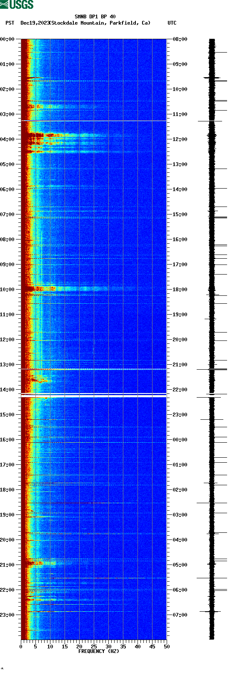The height and width of the screenshot is (673, 230).
Task: Click the 'PST' timezone label
Action: click(10, 23)
